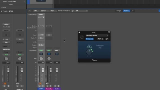Click the Link icon in the Gain plug-in

point(107,39)
